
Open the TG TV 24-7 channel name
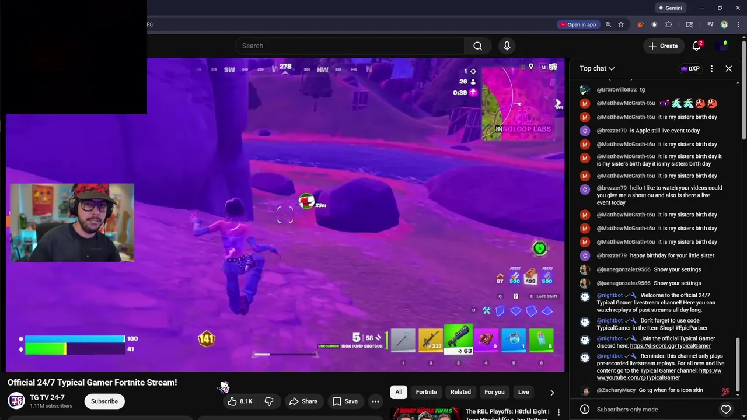(47, 397)
